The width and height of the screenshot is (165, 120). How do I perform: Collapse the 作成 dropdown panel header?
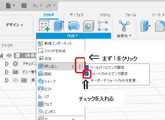coord(74,36)
